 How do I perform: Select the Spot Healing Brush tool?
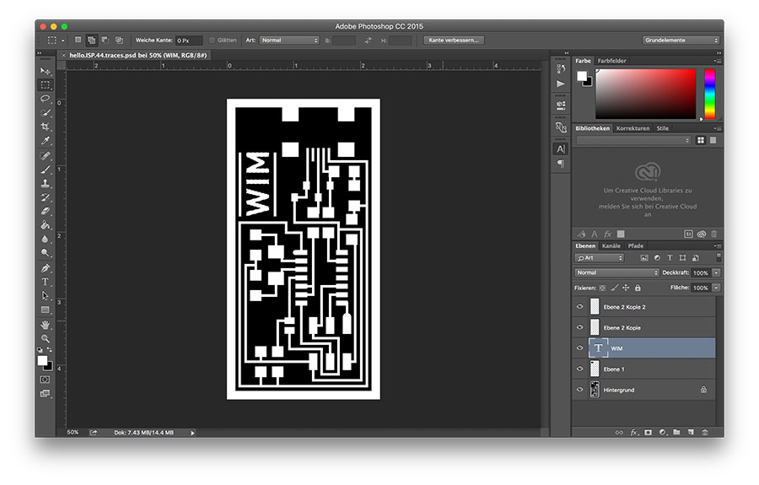[45, 156]
